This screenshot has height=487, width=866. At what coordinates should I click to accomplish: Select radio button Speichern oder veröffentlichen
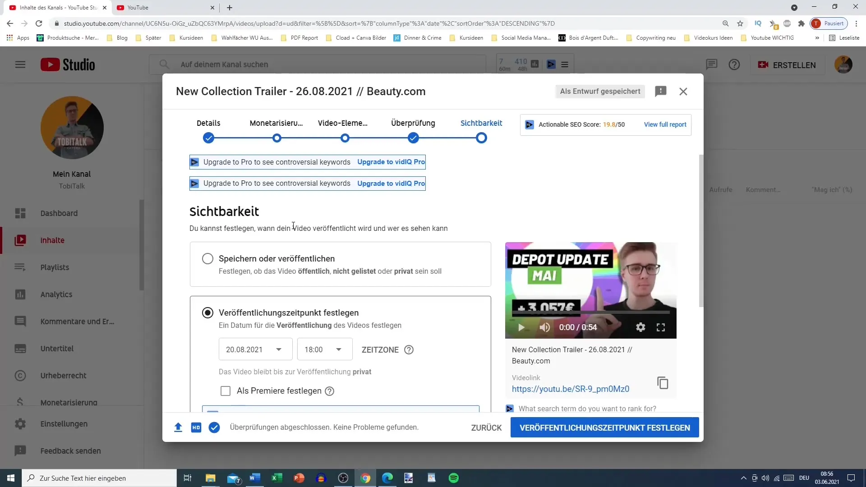pyautogui.click(x=207, y=258)
